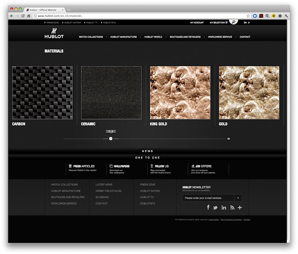The width and height of the screenshot is (298, 254).
Task: Click the browser forward arrow
Action: click(17, 16)
